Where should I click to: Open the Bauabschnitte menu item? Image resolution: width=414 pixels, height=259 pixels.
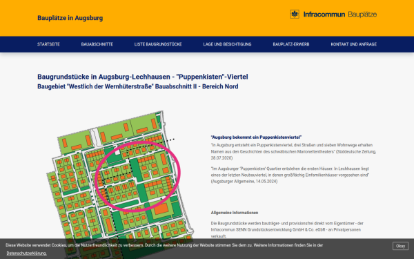coord(97,44)
